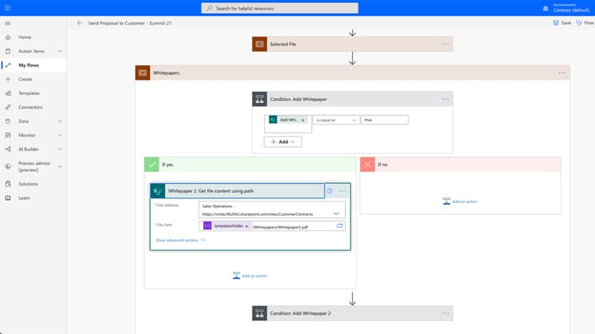Click the condition value field containing true
595x334 pixels.
coord(385,121)
